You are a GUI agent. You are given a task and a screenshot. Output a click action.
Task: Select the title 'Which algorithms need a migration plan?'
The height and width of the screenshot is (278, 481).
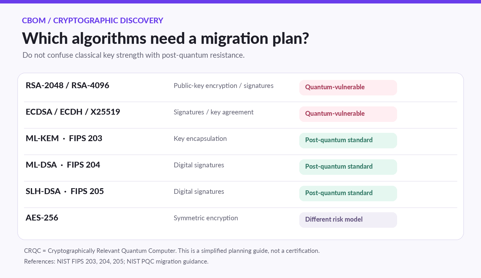click(x=165, y=38)
